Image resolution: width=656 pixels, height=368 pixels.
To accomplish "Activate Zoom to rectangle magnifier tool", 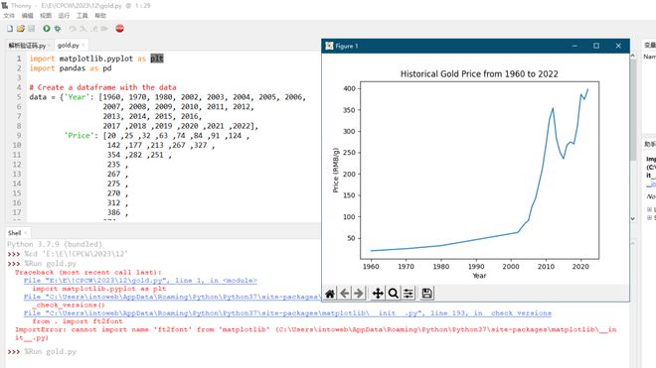I will 393,294.
